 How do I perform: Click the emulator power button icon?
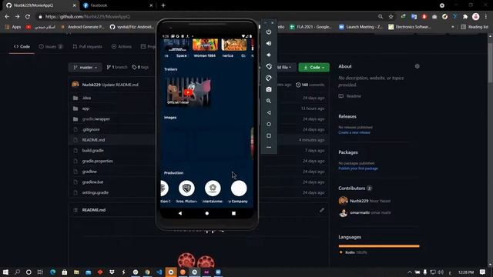pos(269,32)
